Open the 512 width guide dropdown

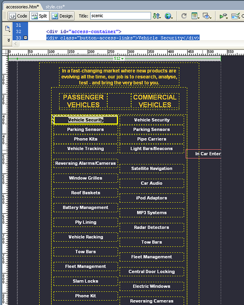coord(119,58)
